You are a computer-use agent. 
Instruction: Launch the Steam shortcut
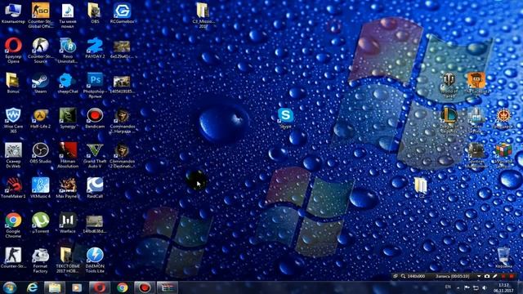pos(40,82)
